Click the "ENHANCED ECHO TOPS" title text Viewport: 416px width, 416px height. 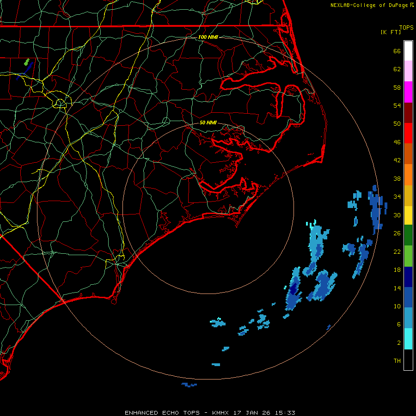click(162, 413)
